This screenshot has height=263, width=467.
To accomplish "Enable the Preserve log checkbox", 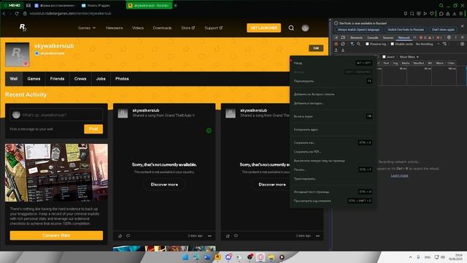I will click(x=367, y=44).
